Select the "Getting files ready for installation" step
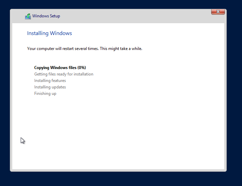 click(x=63, y=74)
